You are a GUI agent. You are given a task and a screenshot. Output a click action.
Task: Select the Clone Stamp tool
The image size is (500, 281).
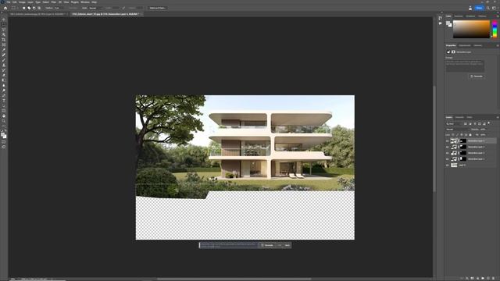[4, 65]
